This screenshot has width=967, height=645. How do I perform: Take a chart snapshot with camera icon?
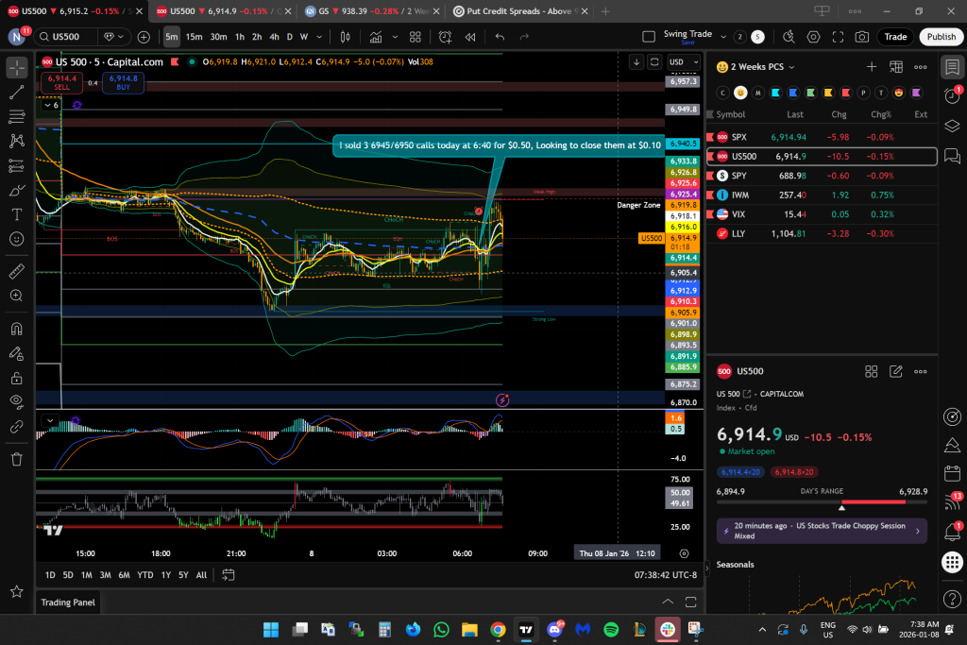861,37
